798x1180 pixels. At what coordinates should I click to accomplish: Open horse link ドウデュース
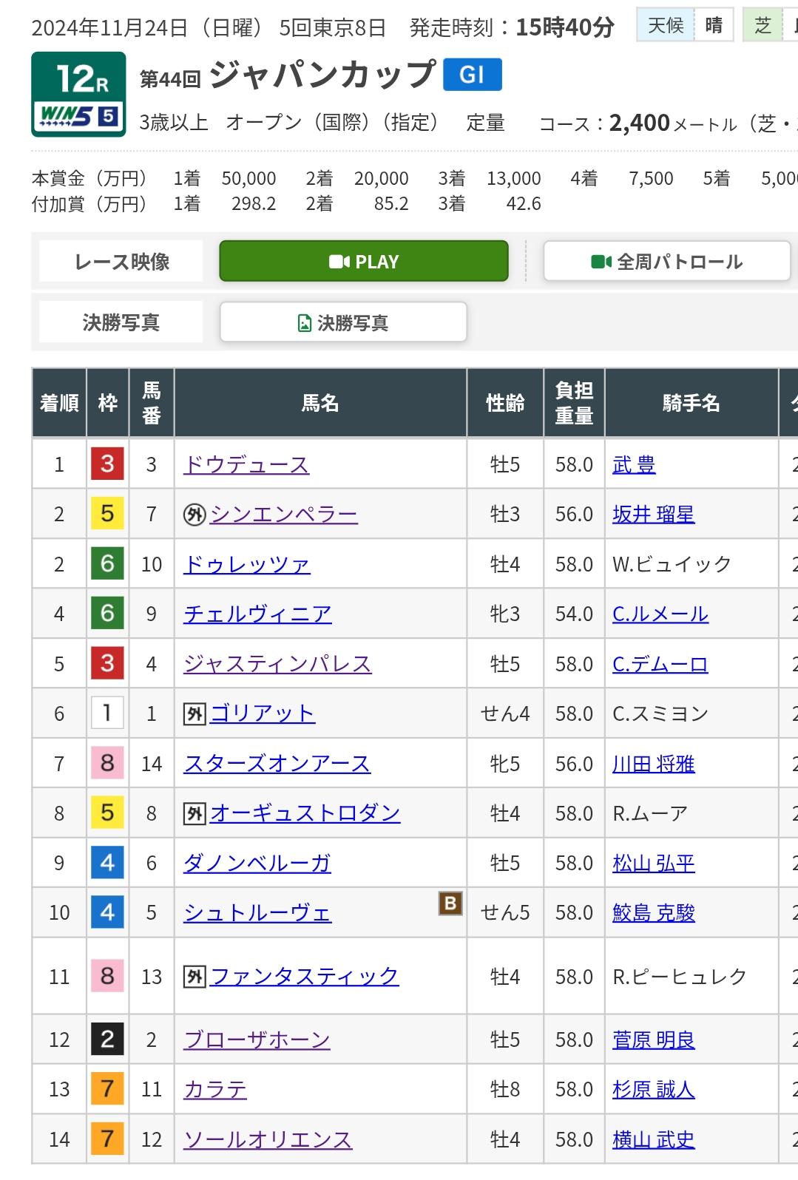tap(246, 465)
